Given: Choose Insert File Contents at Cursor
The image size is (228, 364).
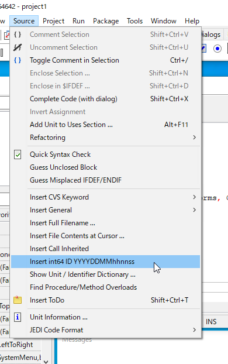Looking at the screenshot, I should (x=106, y=236).
